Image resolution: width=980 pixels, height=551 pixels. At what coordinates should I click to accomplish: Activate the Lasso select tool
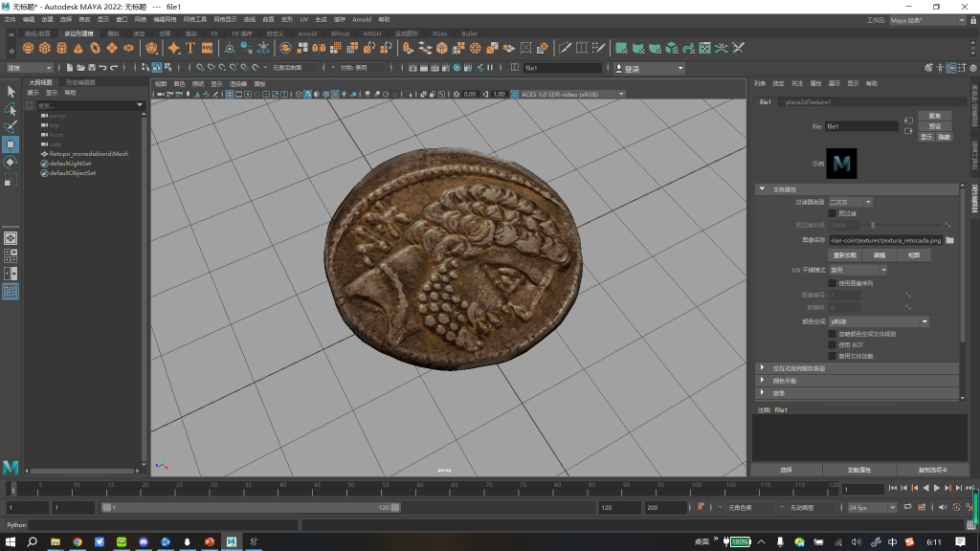pyautogui.click(x=11, y=109)
